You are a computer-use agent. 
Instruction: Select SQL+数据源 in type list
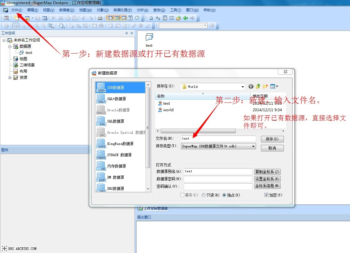pos(120,99)
